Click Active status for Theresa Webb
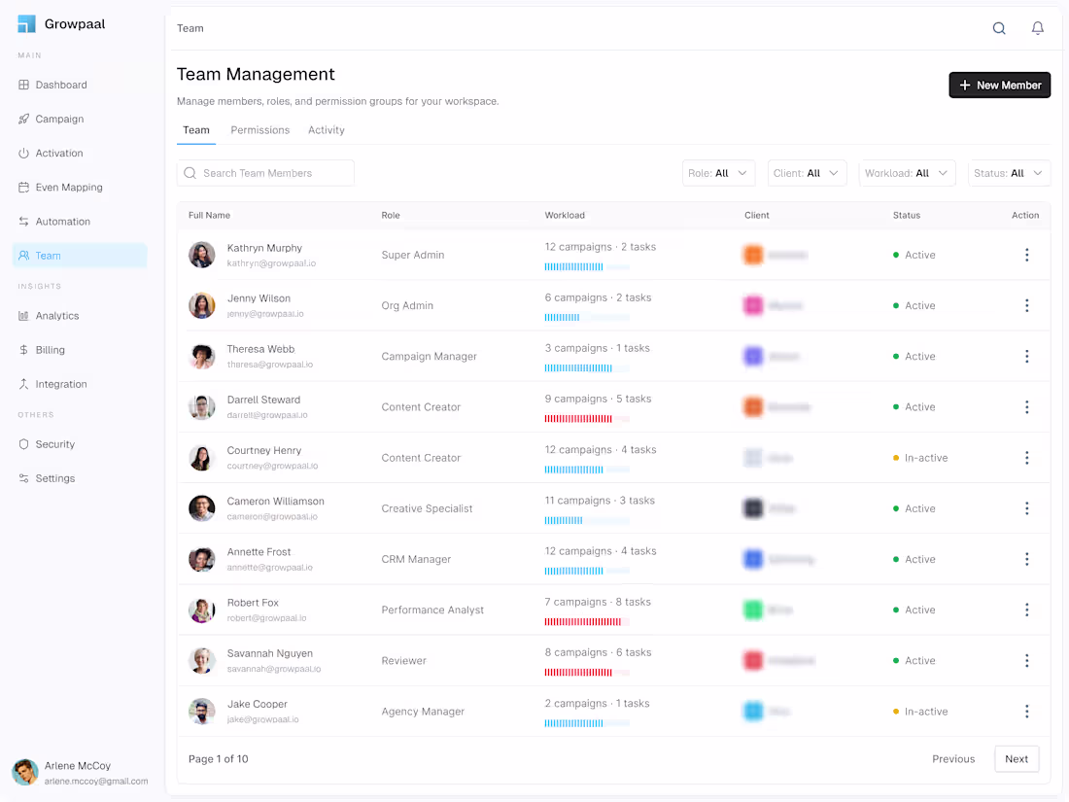The height and width of the screenshot is (802, 1069). 914,356
